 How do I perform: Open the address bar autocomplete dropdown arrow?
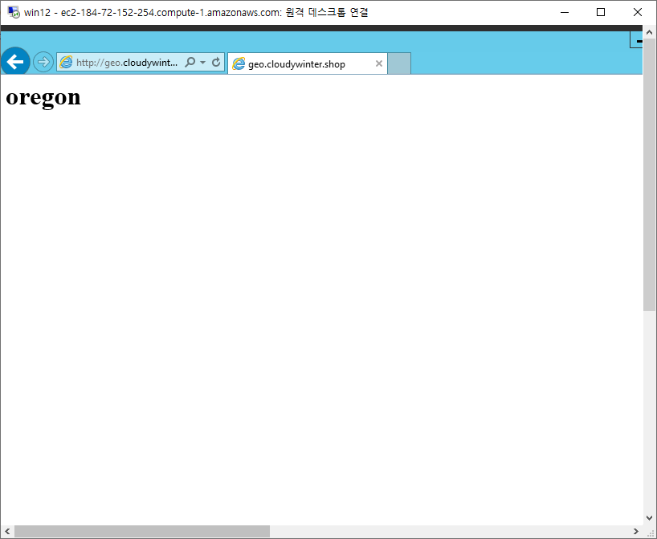click(x=202, y=62)
